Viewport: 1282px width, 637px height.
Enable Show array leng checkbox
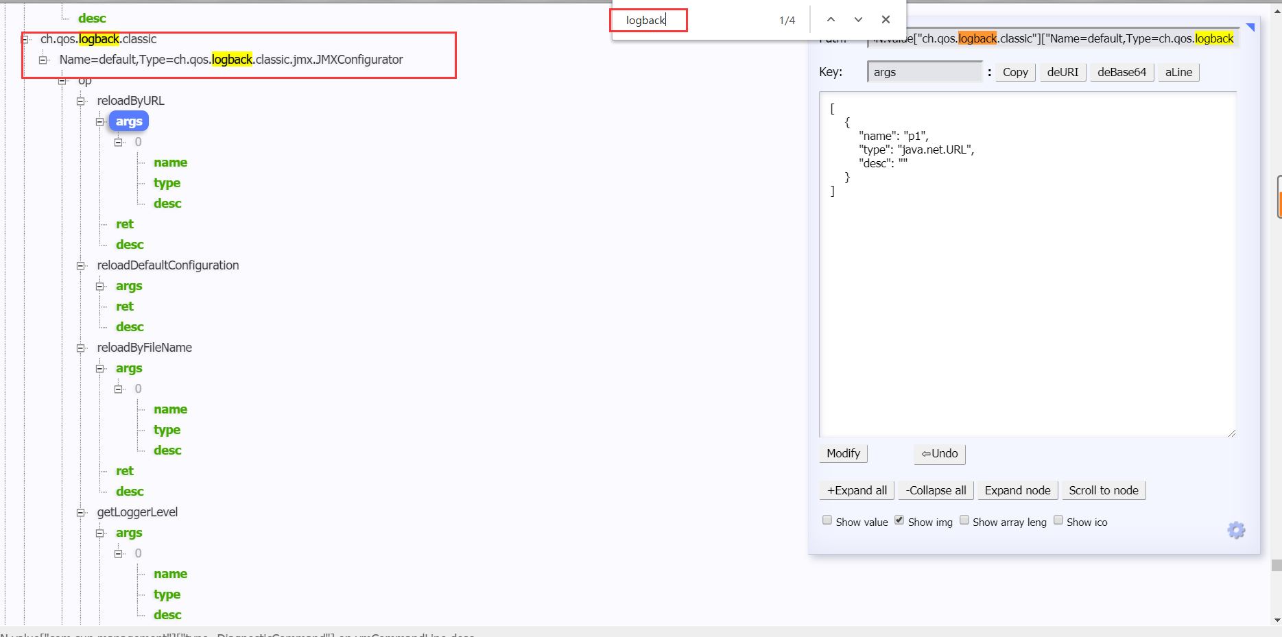tap(964, 520)
